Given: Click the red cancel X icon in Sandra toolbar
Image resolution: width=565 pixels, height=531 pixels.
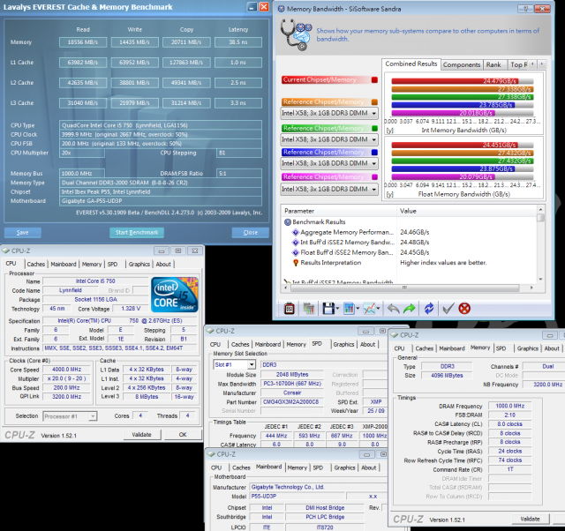Looking at the screenshot, I should [x=464, y=309].
